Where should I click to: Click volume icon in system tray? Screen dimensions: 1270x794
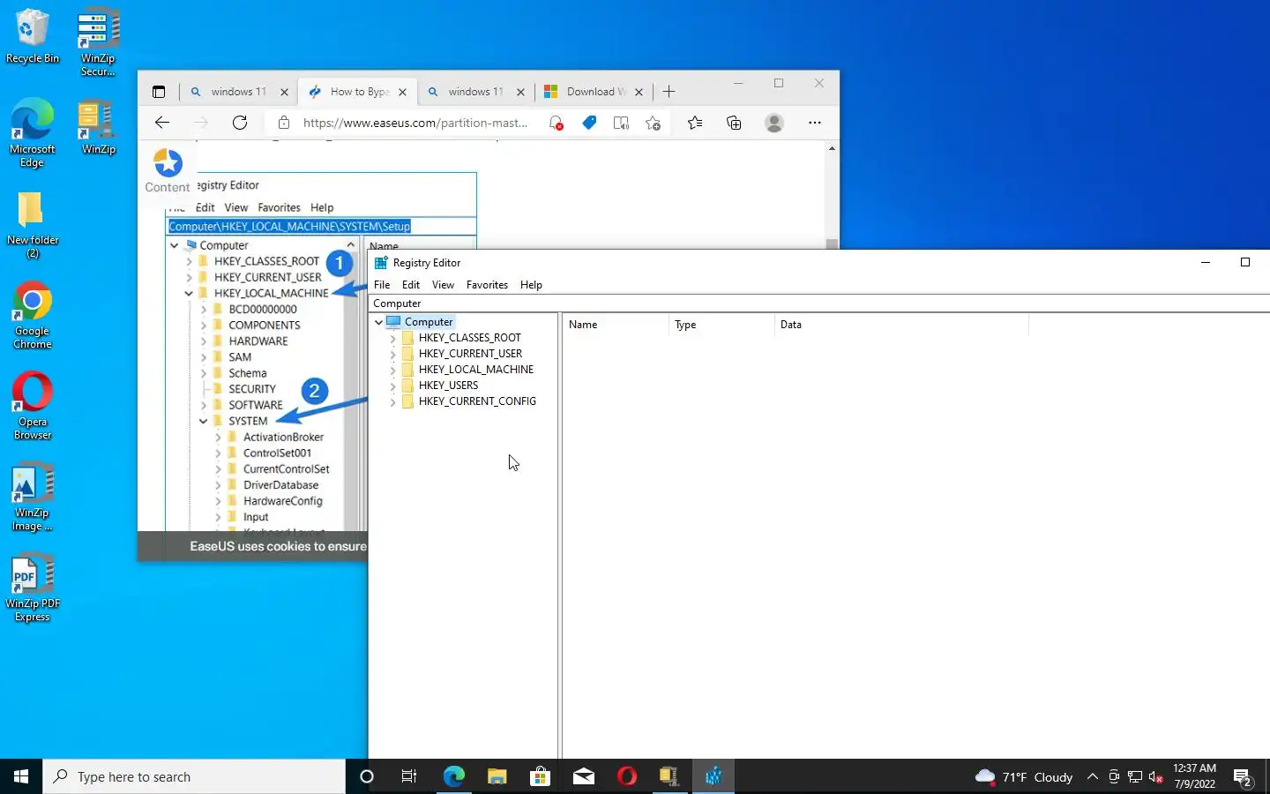1156,777
